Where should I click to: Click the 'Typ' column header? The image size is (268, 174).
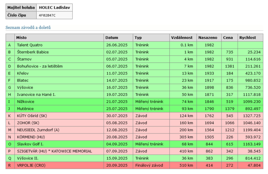[x=138, y=38]
